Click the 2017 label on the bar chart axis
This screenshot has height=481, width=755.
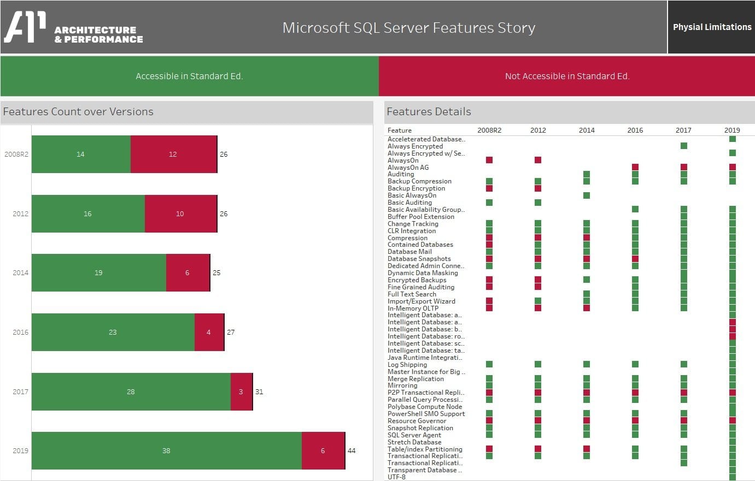click(x=21, y=391)
